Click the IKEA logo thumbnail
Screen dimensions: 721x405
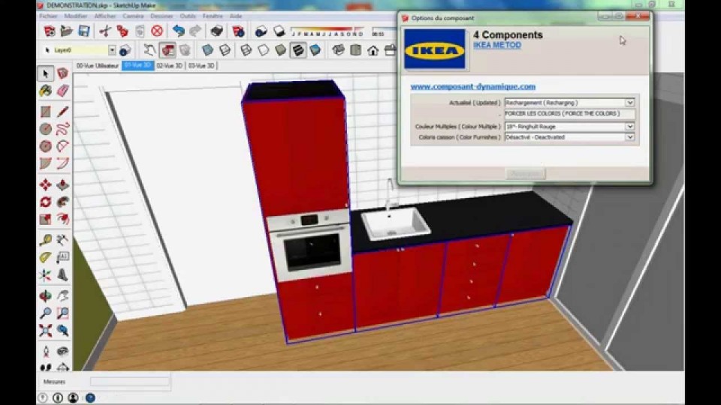click(435, 49)
